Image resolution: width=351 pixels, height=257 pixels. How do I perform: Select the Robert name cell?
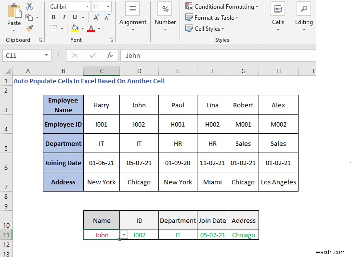pyautogui.click(x=243, y=105)
